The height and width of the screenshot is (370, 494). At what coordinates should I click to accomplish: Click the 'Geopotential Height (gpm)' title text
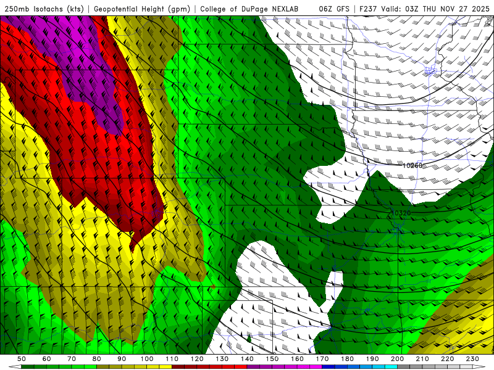tap(142, 9)
